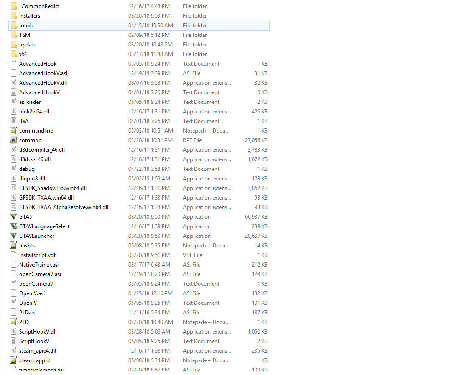Click the GTAVLauncher application icon
This screenshot has width=474, height=375.
pos(14,236)
